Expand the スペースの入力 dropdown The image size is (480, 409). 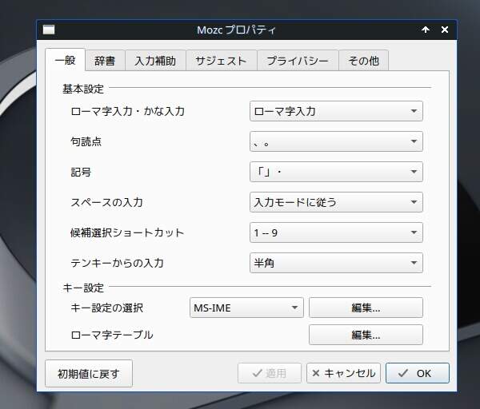[x=336, y=202]
